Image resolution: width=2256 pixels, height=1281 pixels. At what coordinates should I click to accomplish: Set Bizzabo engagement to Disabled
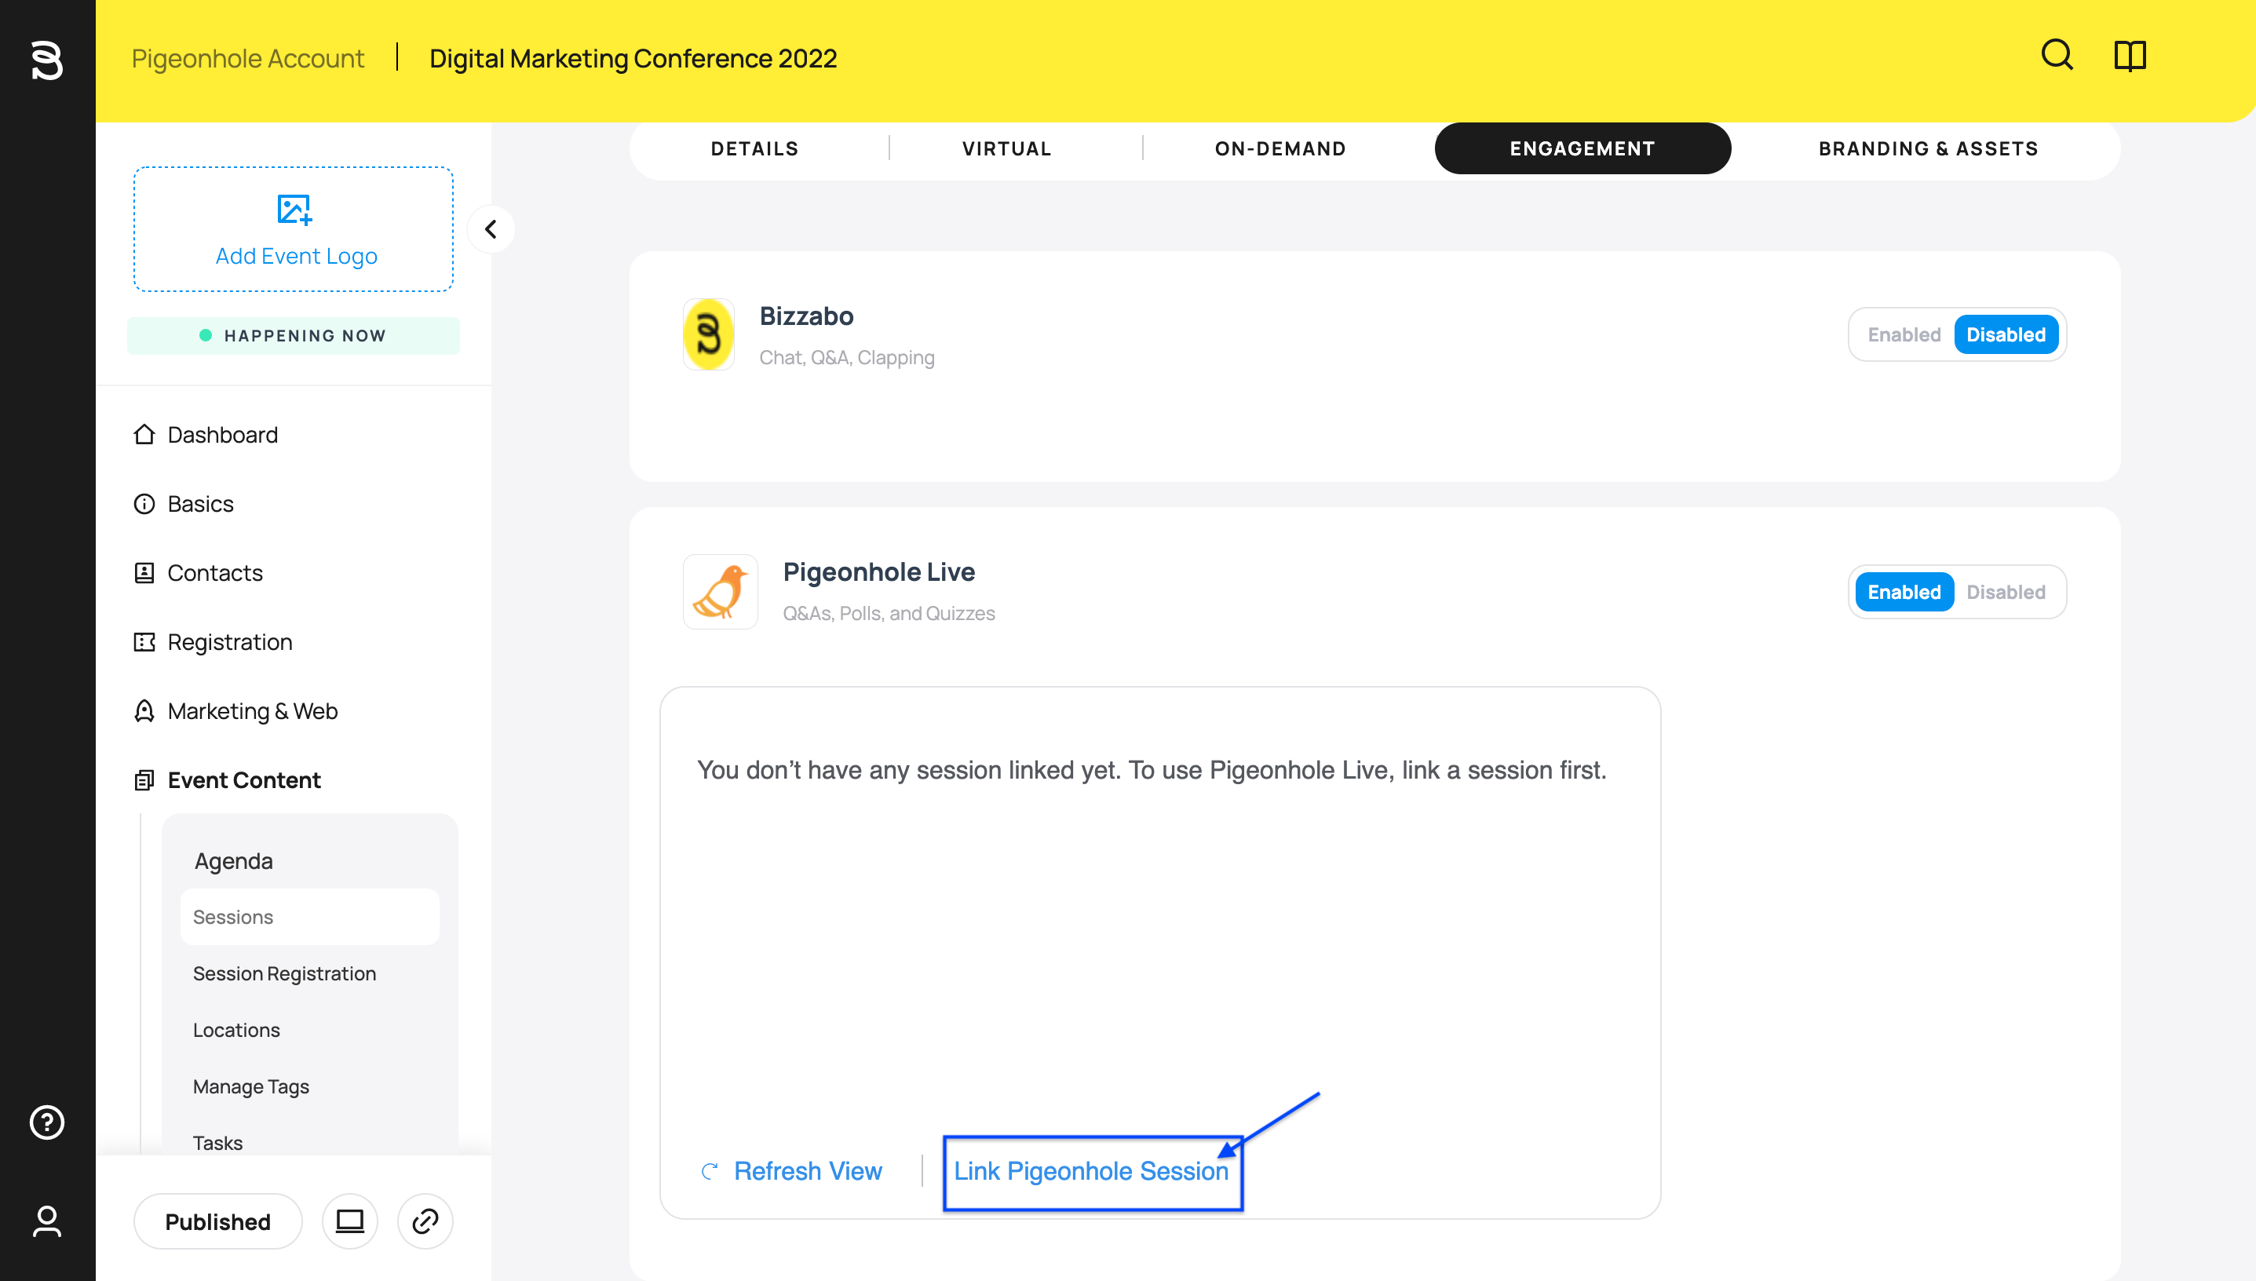tap(2006, 335)
